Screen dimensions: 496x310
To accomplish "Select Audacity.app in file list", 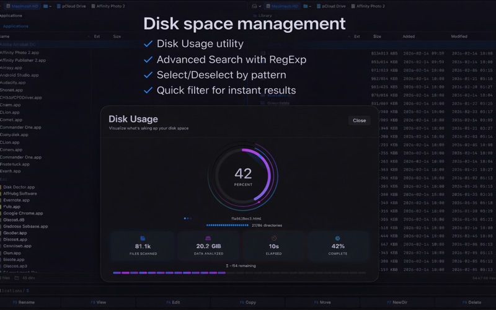I will click(12, 82).
